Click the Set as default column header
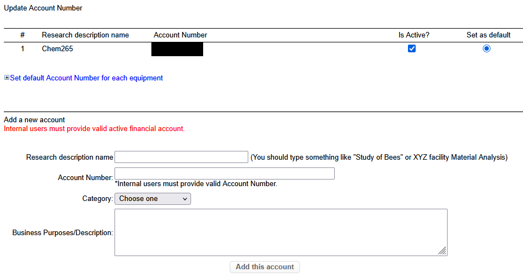Viewport: 523px width, 277px height. [488, 35]
